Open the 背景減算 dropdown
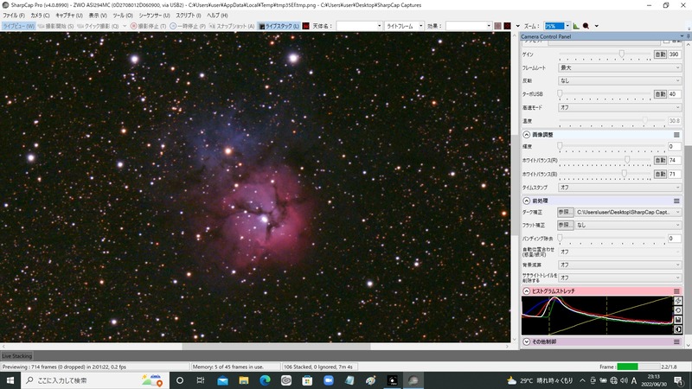The image size is (692, 389). pos(619,265)
